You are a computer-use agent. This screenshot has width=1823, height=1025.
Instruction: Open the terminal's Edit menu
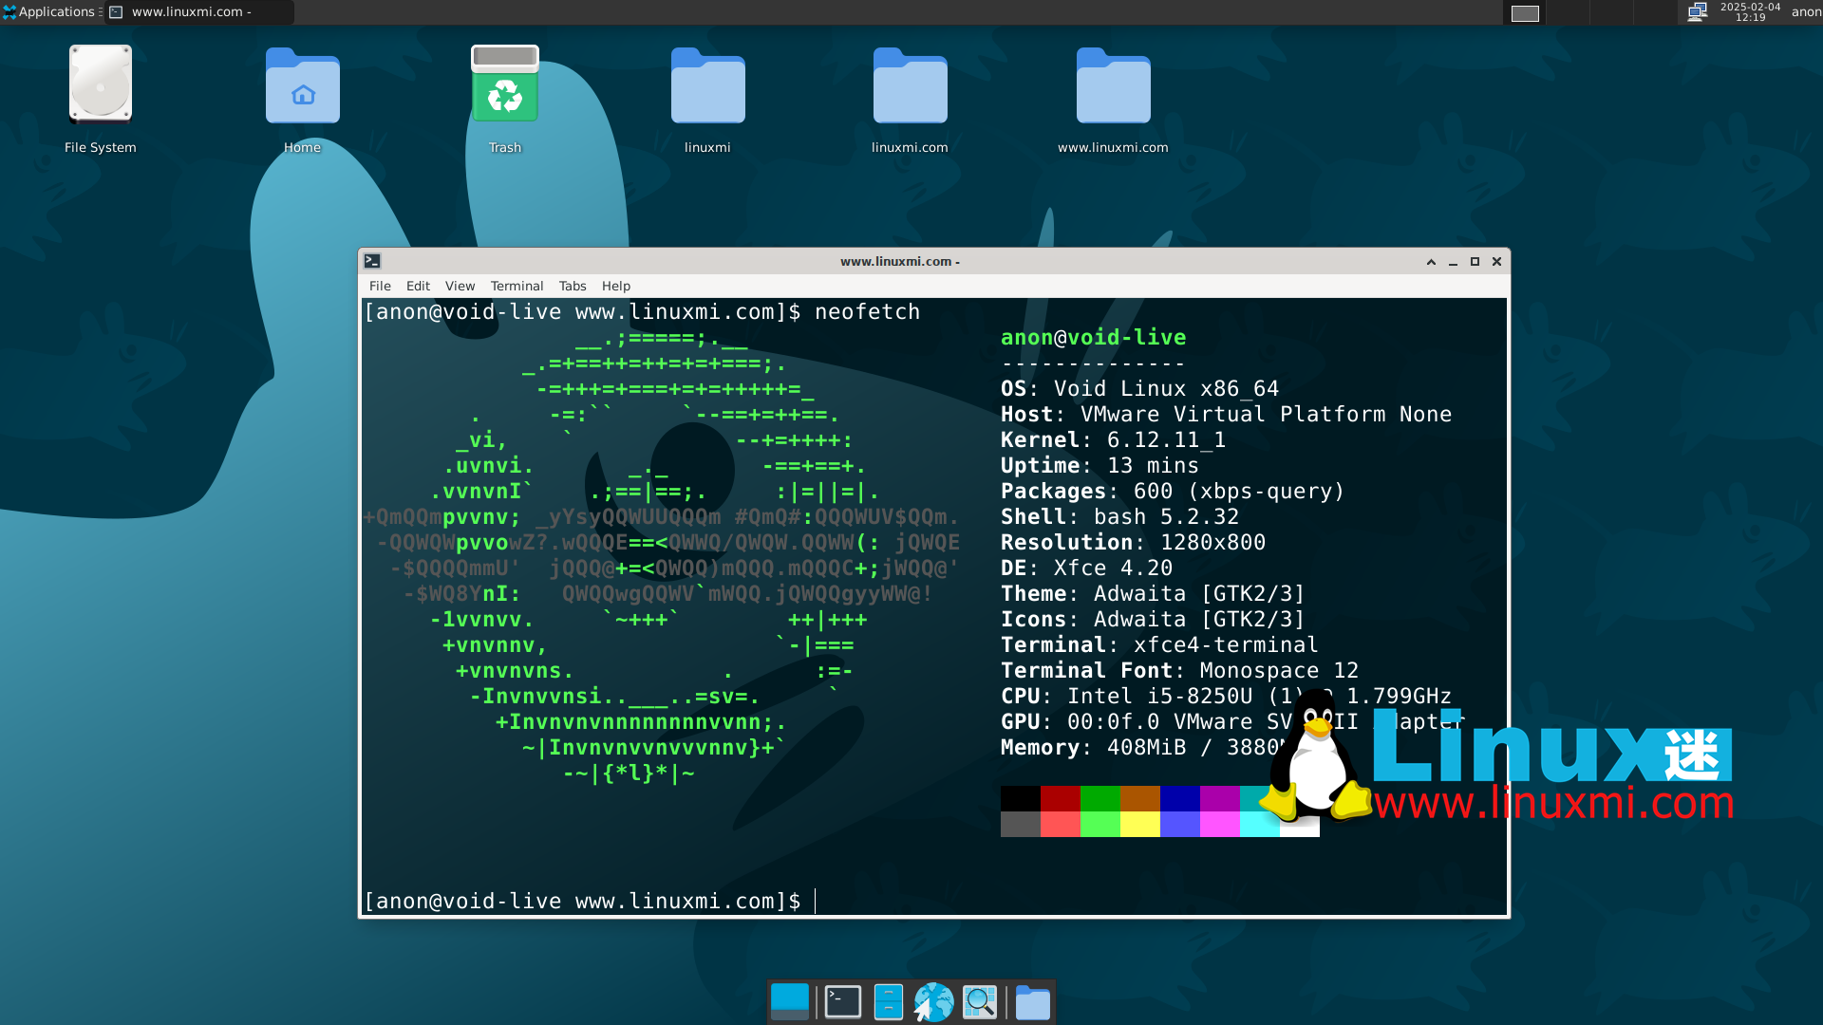(x=418, y=286)
